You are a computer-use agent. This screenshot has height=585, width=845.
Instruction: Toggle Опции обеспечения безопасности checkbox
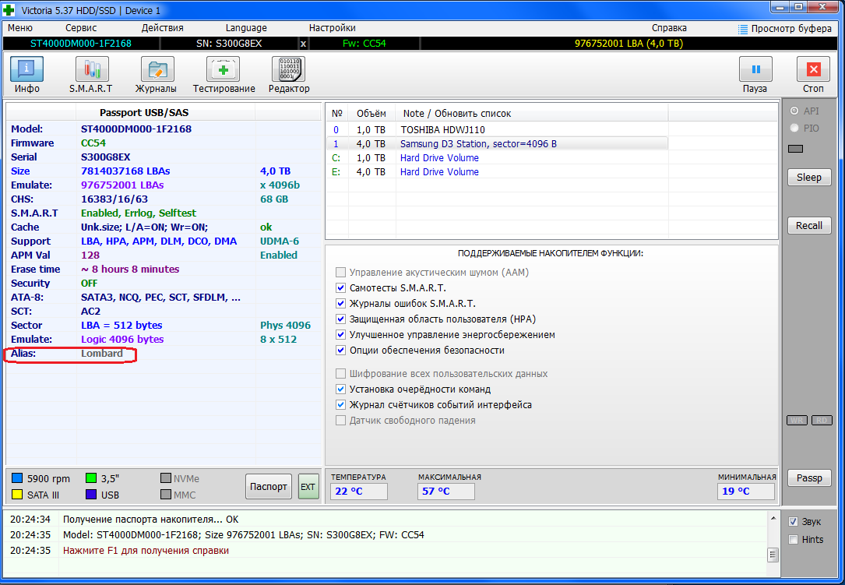340,351
